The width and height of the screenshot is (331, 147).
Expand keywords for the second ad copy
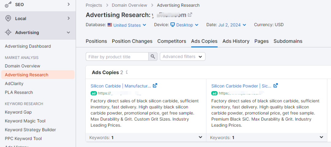click(x=321, y=138)
